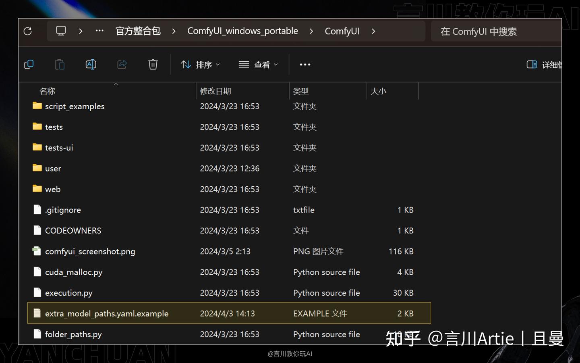580x363 pixels.
Task: Click Python source file type of execution.py
Action: (327, 293)
